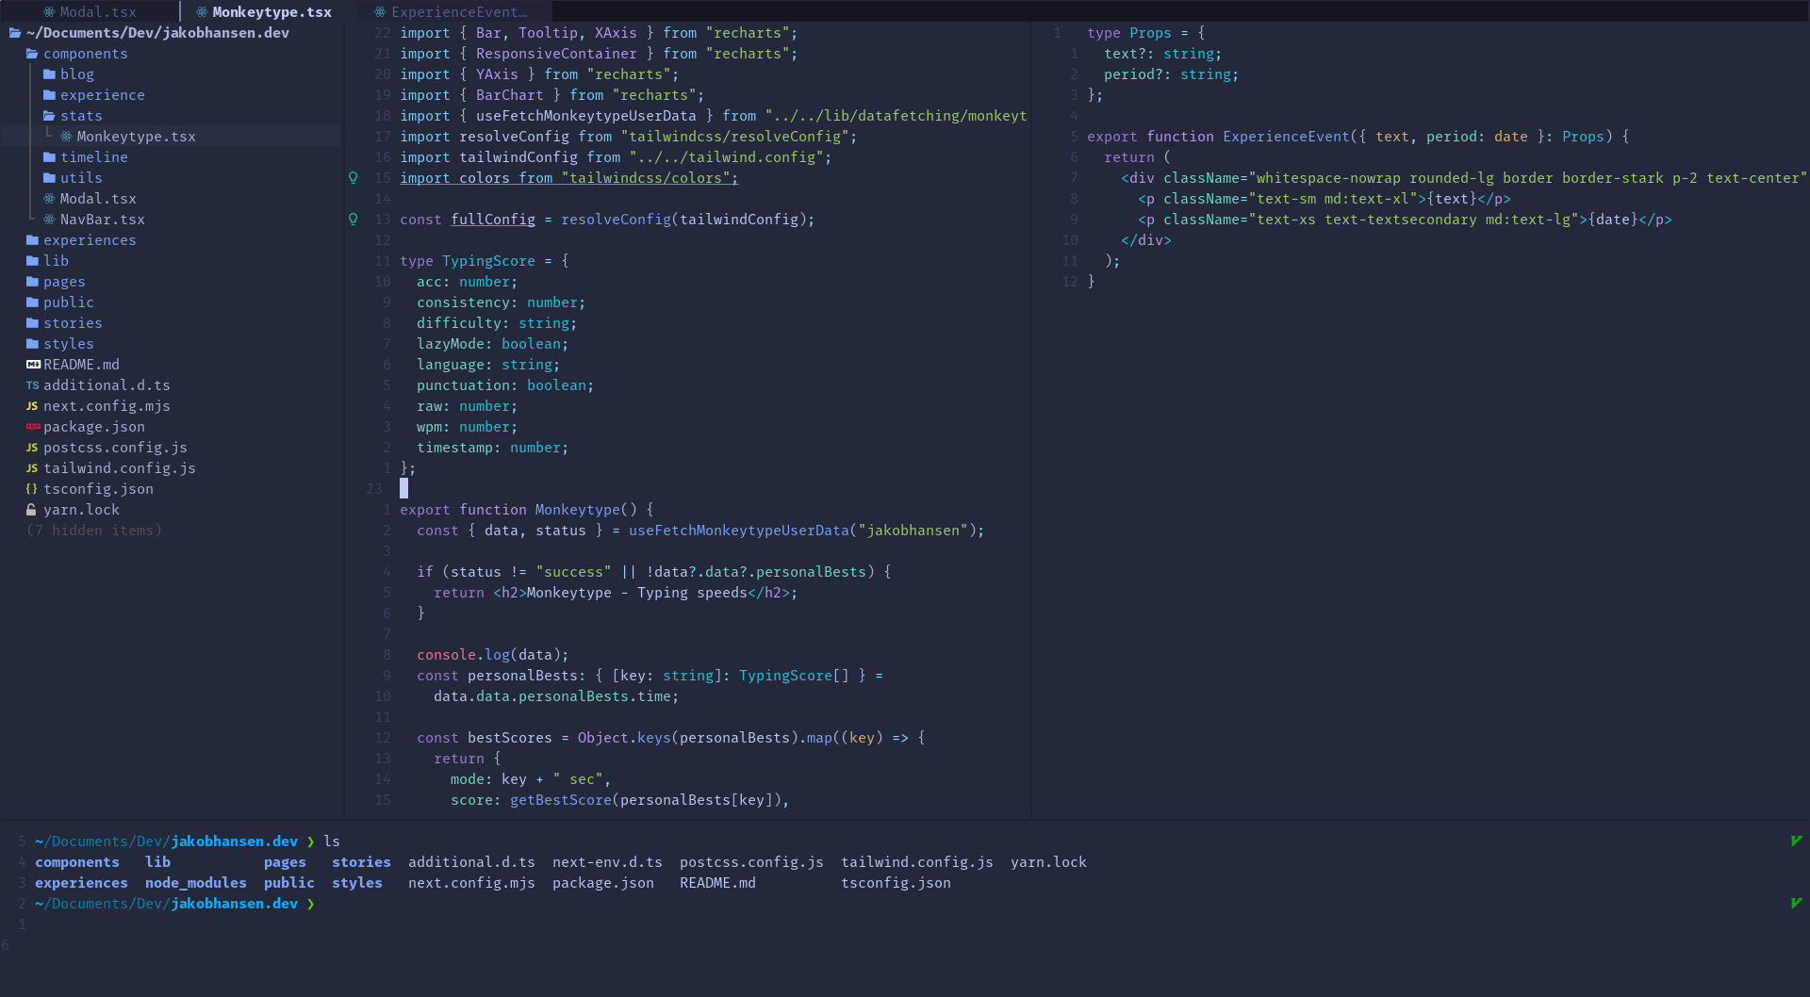This screenshot has height=997, width=1810.
Task: Click React icon beside Modal.tsx in tree
Action: (x=49, y=199)
